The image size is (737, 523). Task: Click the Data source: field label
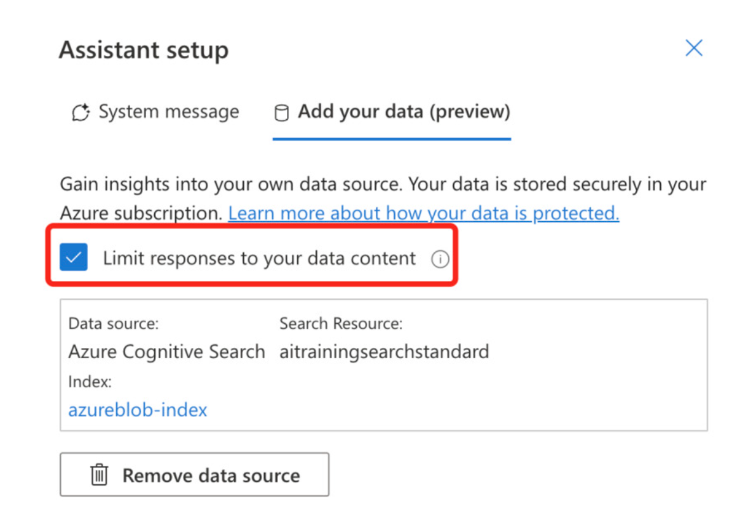(x=114, y=323)
